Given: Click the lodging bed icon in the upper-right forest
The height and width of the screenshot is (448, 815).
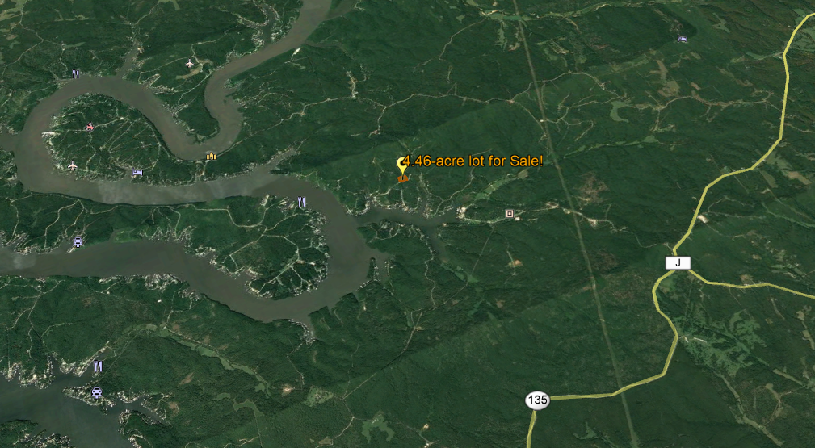Looking at the screenshot, I should click(683, 39).
